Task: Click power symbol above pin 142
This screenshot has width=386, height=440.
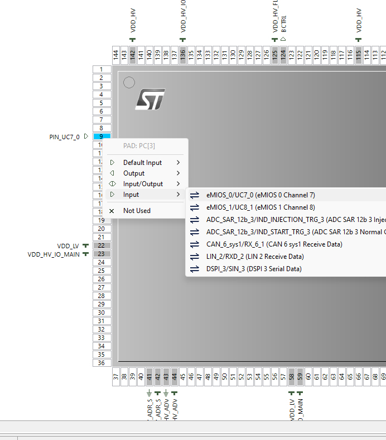Action: (x=133, y=40)
